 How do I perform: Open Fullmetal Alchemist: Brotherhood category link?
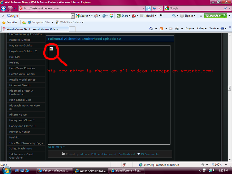113,154
